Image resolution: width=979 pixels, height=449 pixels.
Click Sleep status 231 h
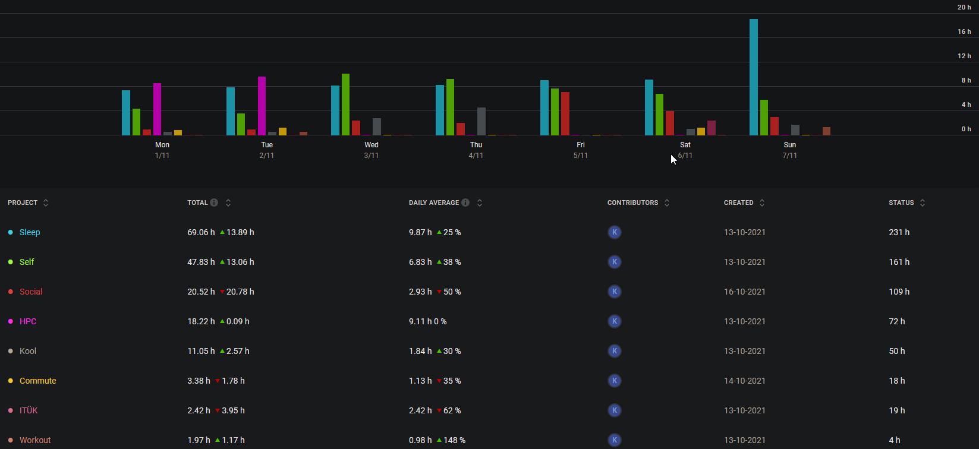tap(899, 232)
